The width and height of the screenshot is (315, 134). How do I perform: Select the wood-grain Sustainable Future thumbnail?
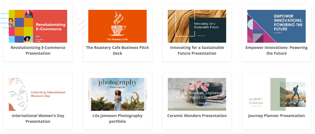197,26
